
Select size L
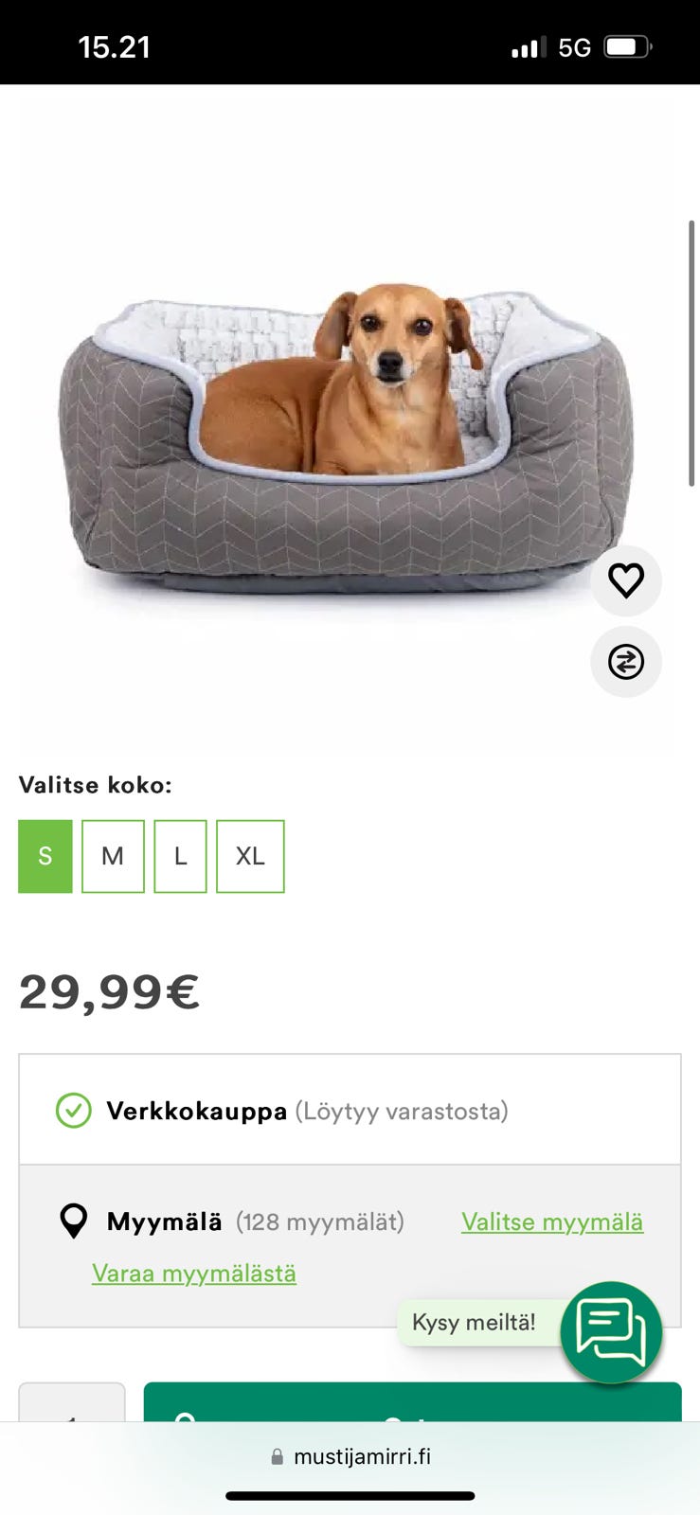tap(180, 856)
